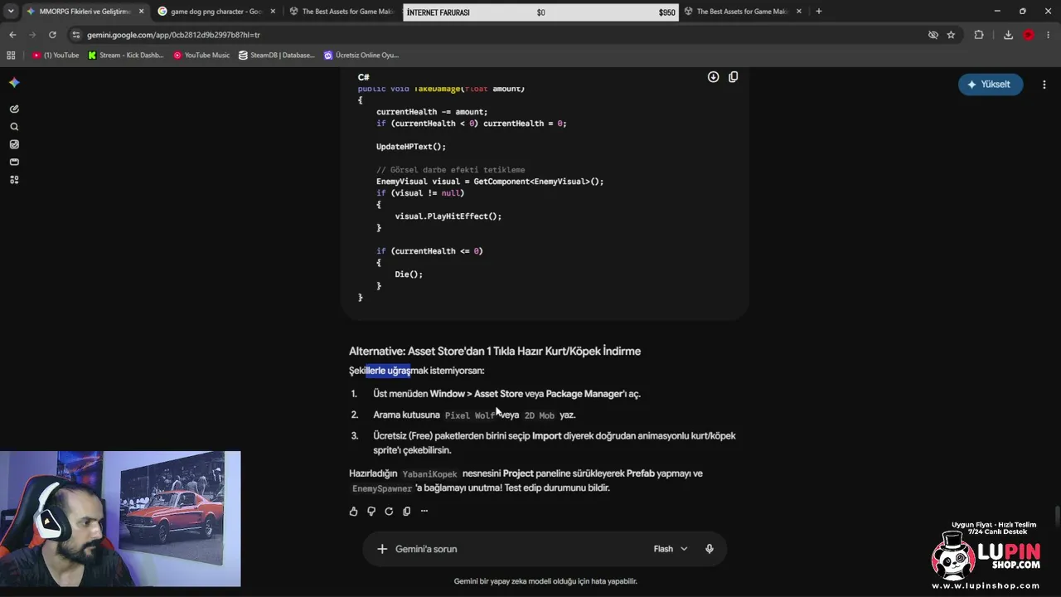
Task: Close the MMORPG Fikirleri tab
Action: [x=141, y=12]
